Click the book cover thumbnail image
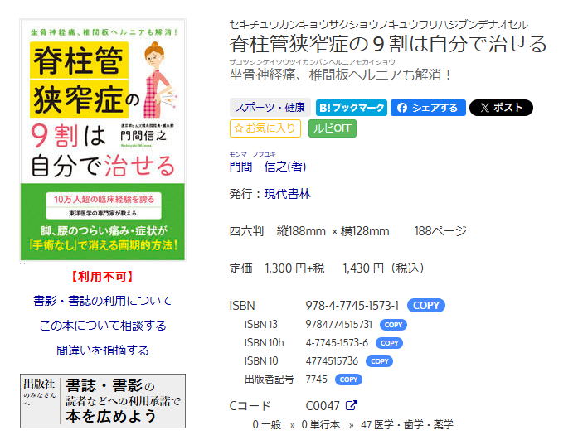The width and height of the screenshot is (578, 435). (x=103, y=139)
